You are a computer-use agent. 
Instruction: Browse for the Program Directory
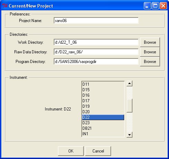150,62
